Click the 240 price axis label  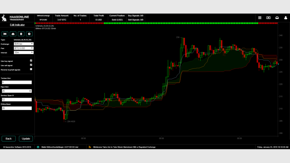point(281,35)
